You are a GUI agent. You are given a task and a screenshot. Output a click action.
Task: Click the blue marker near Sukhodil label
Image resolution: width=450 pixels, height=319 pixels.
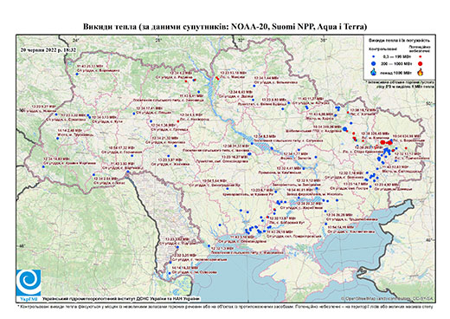pyautogui.click(x=170, y=272)
